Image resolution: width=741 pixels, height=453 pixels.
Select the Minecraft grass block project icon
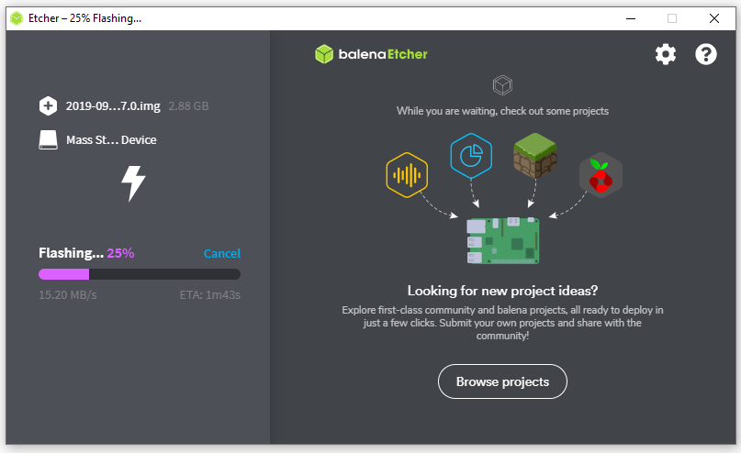(x=535, y=156)
